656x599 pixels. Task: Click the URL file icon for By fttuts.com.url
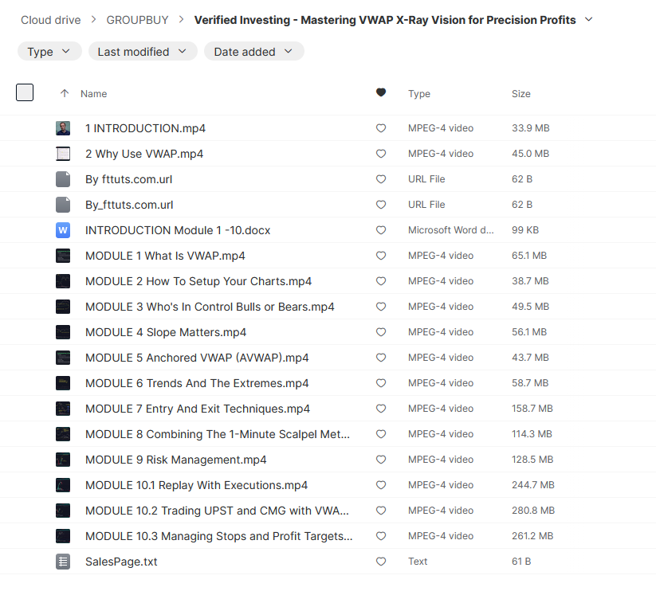(x=63, y=179)
